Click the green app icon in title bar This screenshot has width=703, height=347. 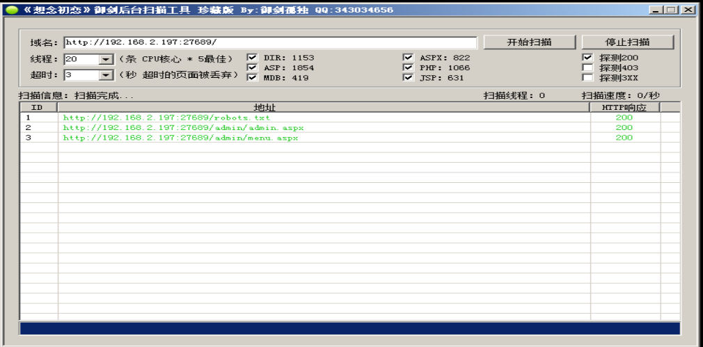pos(12,10)
